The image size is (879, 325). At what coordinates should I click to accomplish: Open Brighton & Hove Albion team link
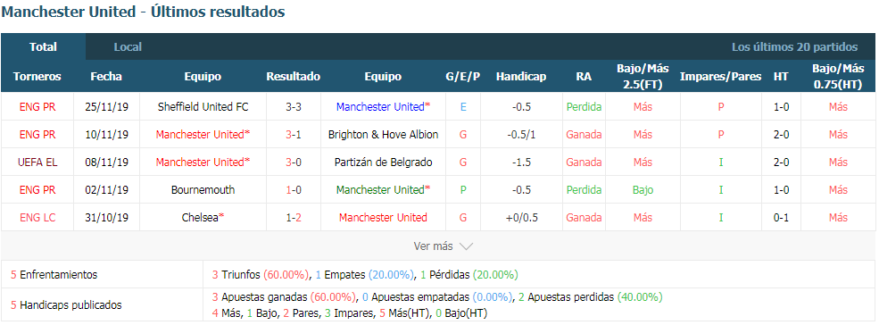pos(383,135)
